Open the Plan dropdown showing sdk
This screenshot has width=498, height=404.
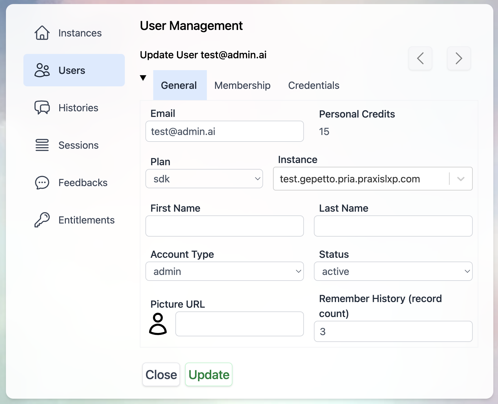(204, 179)
